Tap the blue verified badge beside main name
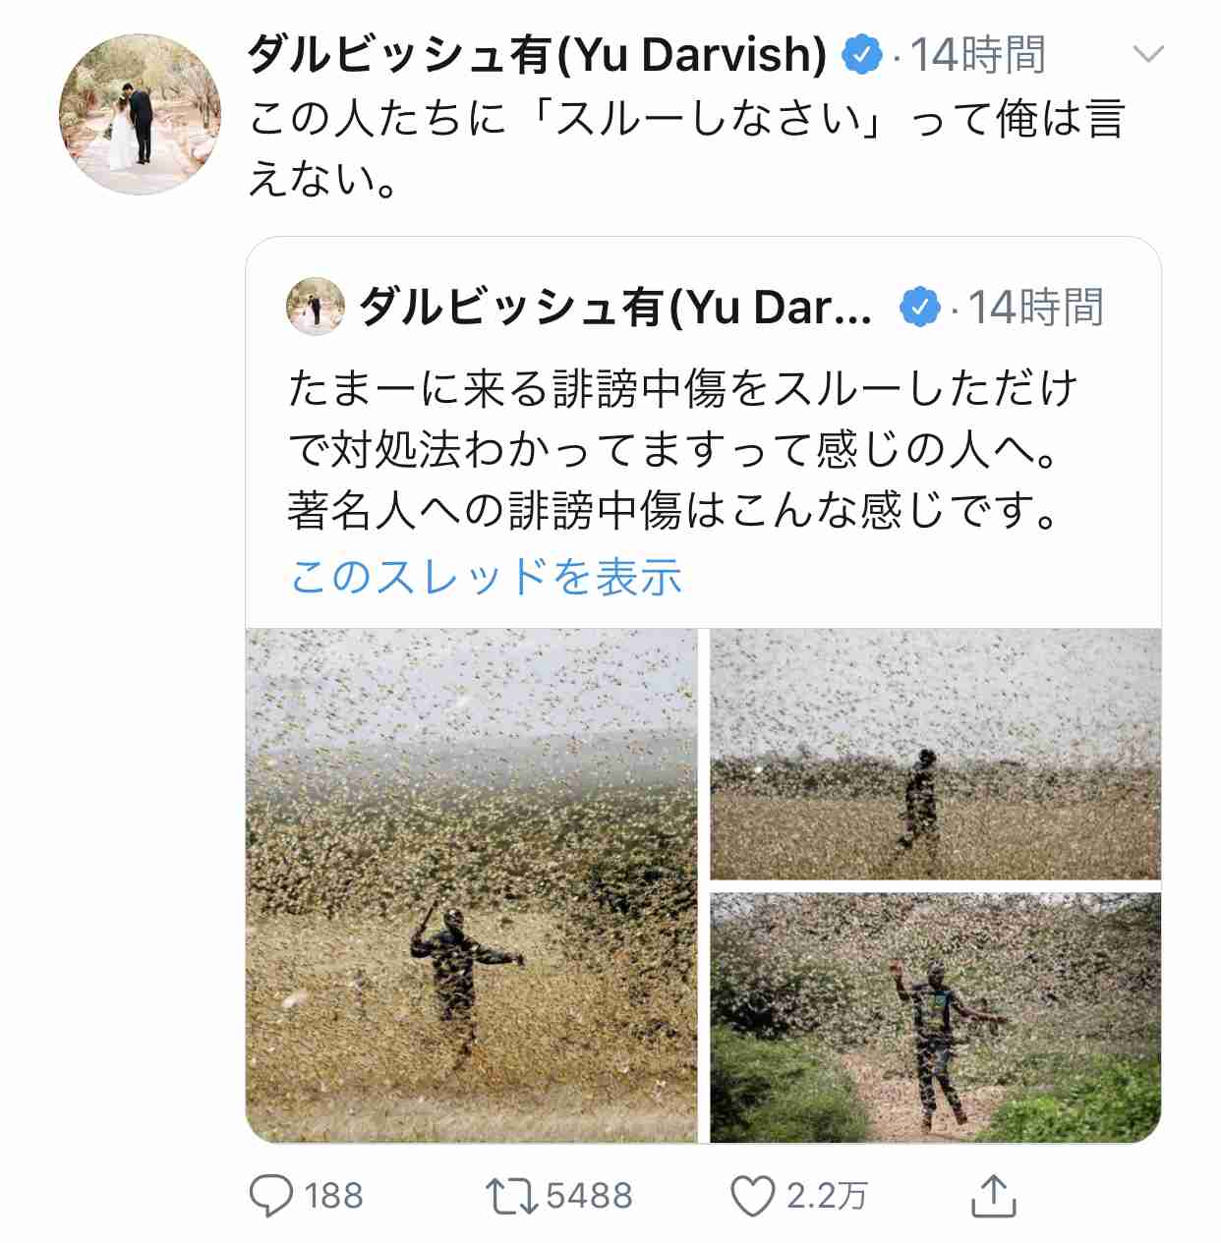The height and width of the screenshot is (1243, 1221). coord(862,54)
